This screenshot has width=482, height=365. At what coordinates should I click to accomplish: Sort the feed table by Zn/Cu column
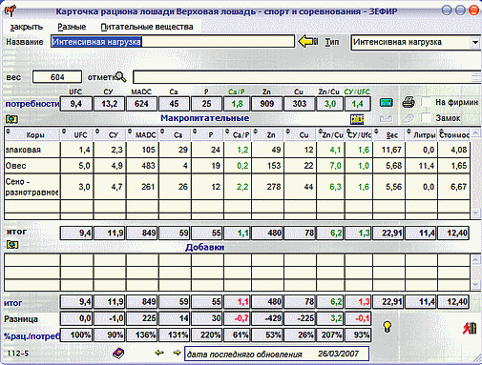click(330, 134)
